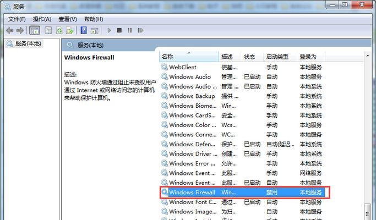Click the Windows Firewall heading in description pane
Viewport: 376px width, 220px height.
(89, 58)
